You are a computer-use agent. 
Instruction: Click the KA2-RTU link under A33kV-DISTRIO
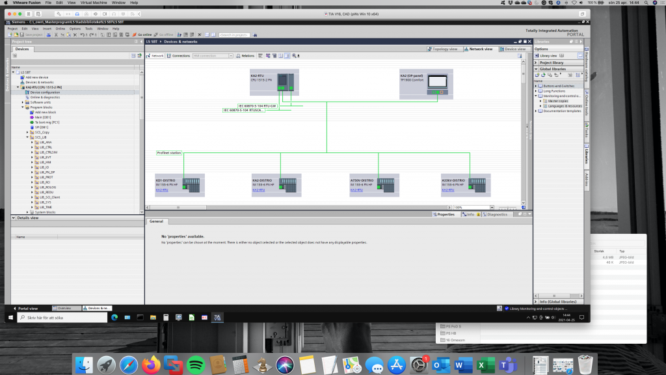click(447, 190)
